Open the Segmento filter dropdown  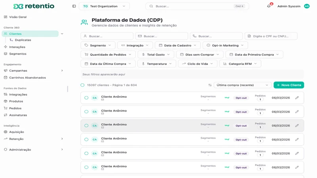tap(98, 45)
